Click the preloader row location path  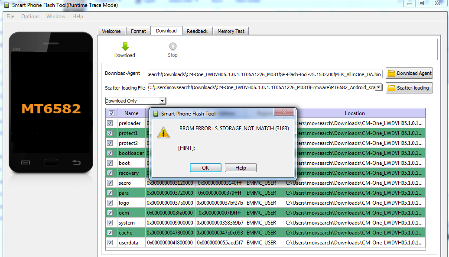(x=360, y=123)
